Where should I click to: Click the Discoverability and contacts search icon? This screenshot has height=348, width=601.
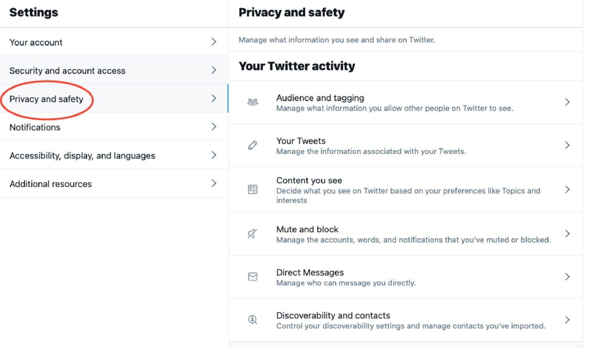click(x=253, y=320)
